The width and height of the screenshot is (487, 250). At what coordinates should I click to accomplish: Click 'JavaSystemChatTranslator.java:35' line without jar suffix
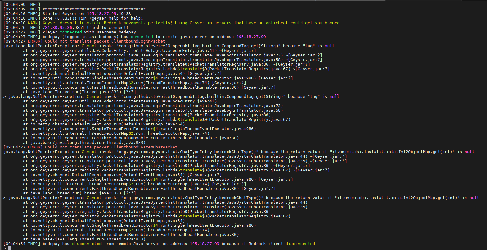click(x=165, y=207)
